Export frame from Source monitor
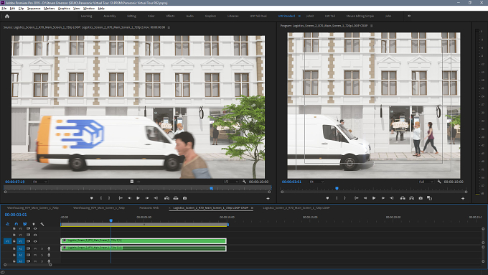The height and width of the screenshot is (275, 488). 185,198
